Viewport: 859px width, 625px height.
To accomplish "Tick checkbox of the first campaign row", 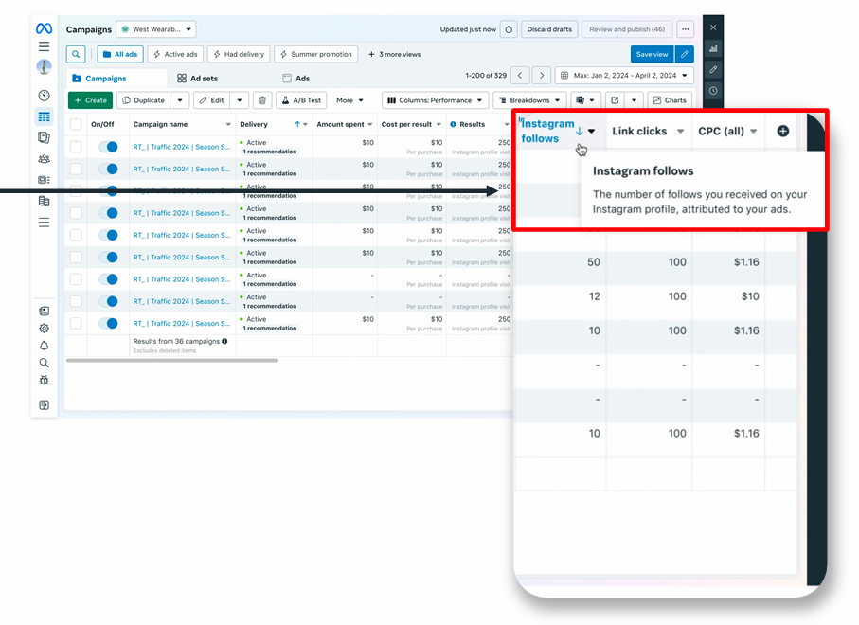I will [76, 147].
